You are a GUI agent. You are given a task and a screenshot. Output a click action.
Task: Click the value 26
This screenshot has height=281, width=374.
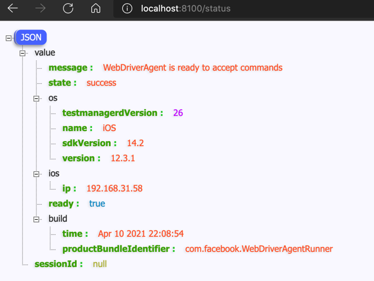(x=178, y=113)
